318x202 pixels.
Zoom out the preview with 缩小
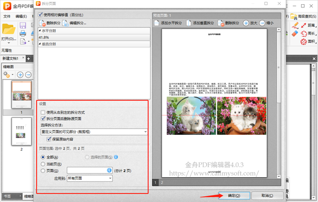[267, 23]
